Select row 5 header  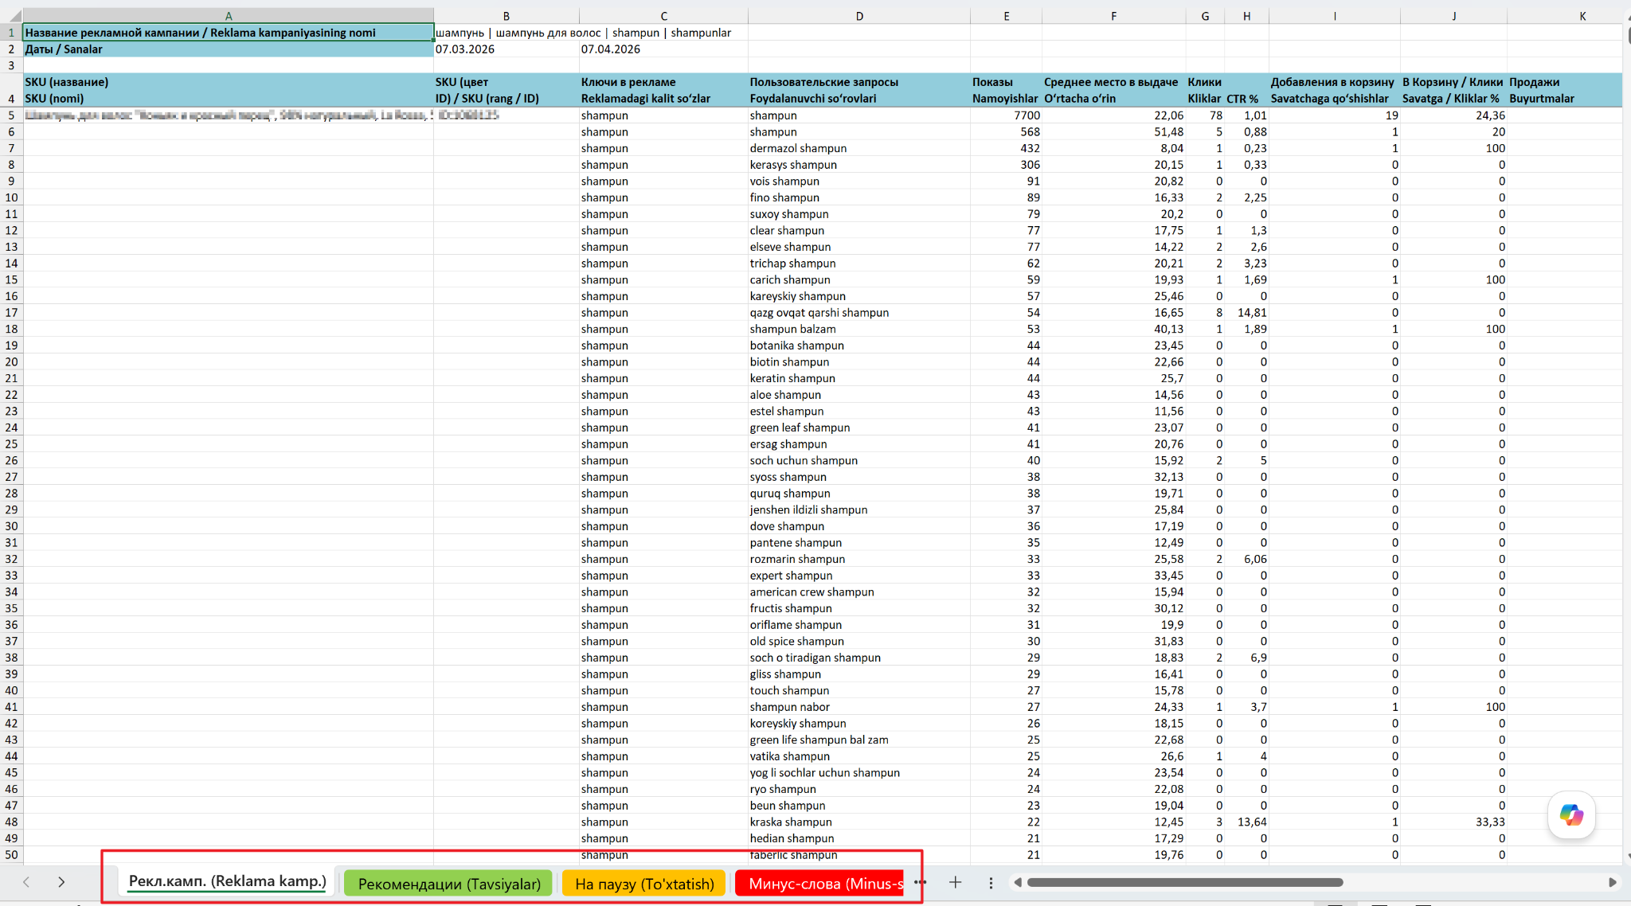click(x=11, y=115)
